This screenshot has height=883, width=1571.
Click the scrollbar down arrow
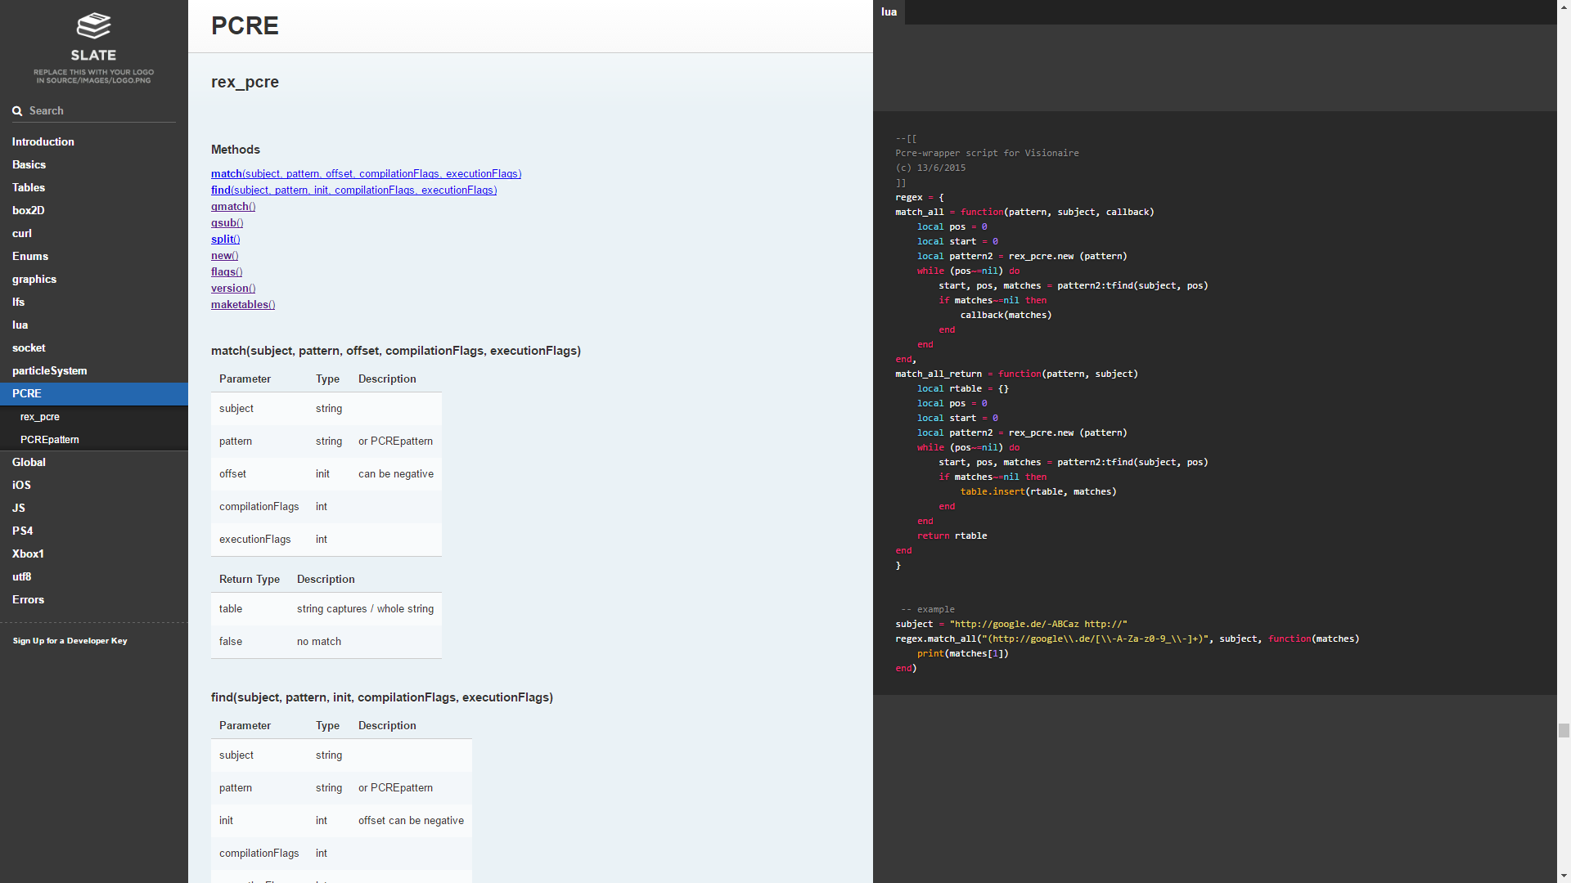[1564, 876]
